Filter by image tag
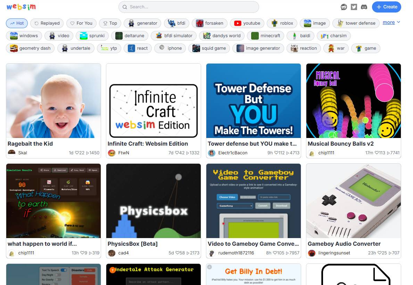413x285 pixels. (315, 23)
